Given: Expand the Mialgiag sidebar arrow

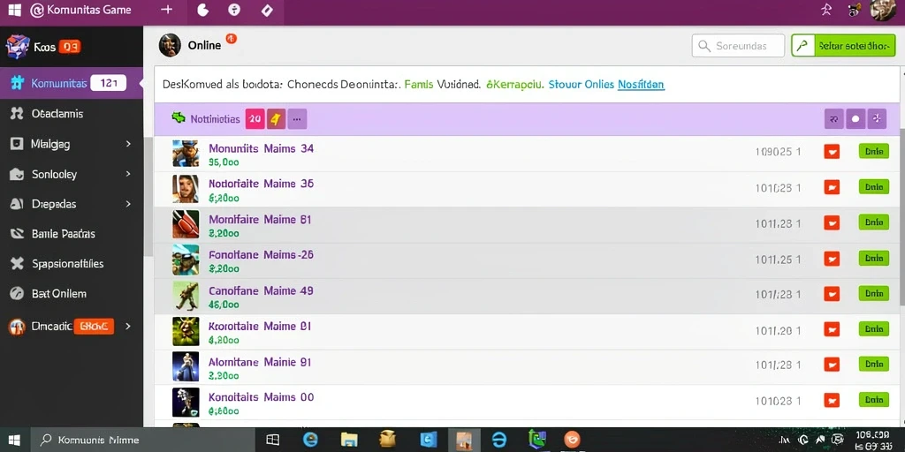Looking at the screenshot, I should (128, 144).
